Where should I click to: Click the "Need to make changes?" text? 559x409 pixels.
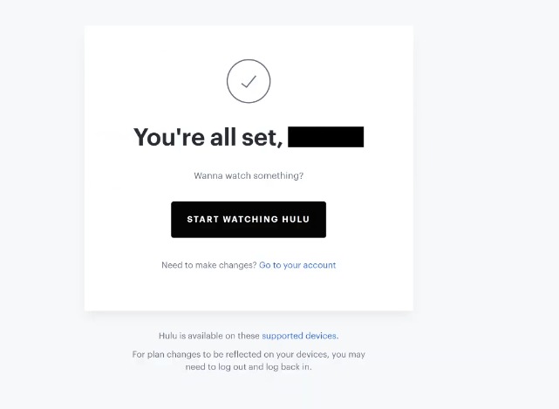209,265
